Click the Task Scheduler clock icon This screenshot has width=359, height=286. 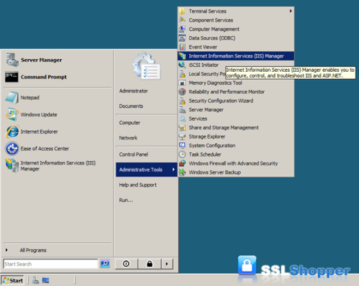tap(182, 154)
